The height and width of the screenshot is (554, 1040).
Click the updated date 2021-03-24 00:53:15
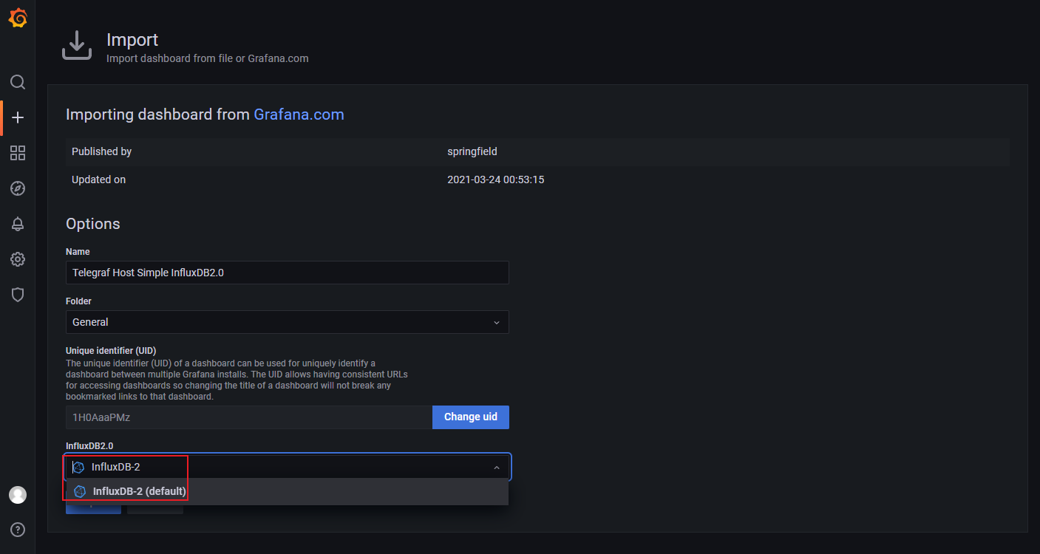[x=496, y=179]
